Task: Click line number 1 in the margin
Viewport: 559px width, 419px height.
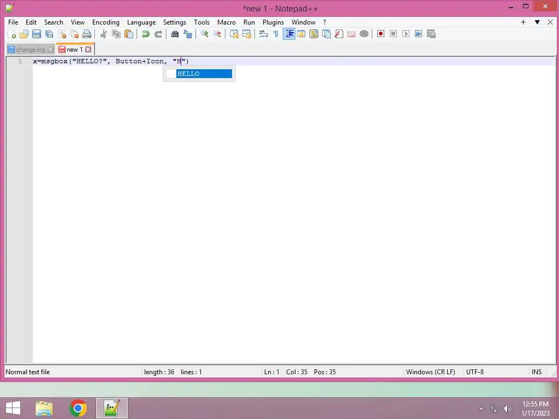Action: pos(20,61)
